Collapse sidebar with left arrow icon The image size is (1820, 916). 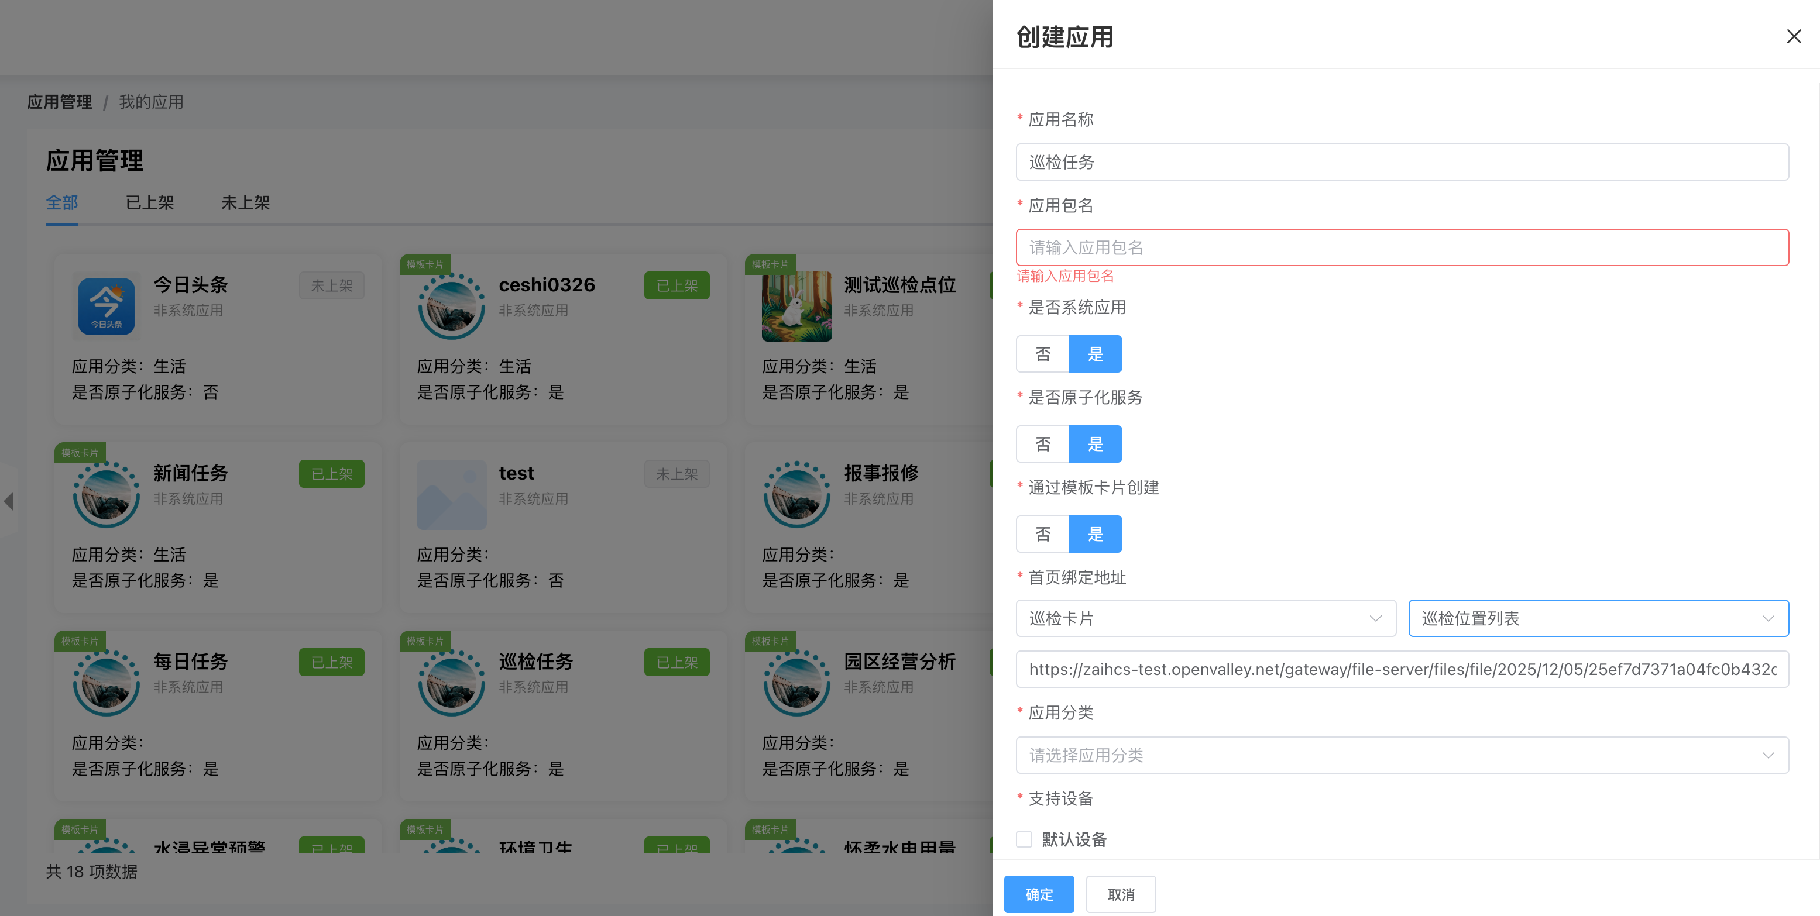[x=8, y=501]
